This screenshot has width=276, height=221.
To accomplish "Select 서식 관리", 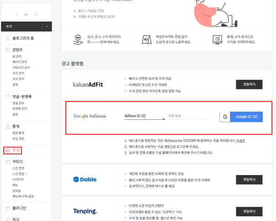I will click(x=18, y=79).
